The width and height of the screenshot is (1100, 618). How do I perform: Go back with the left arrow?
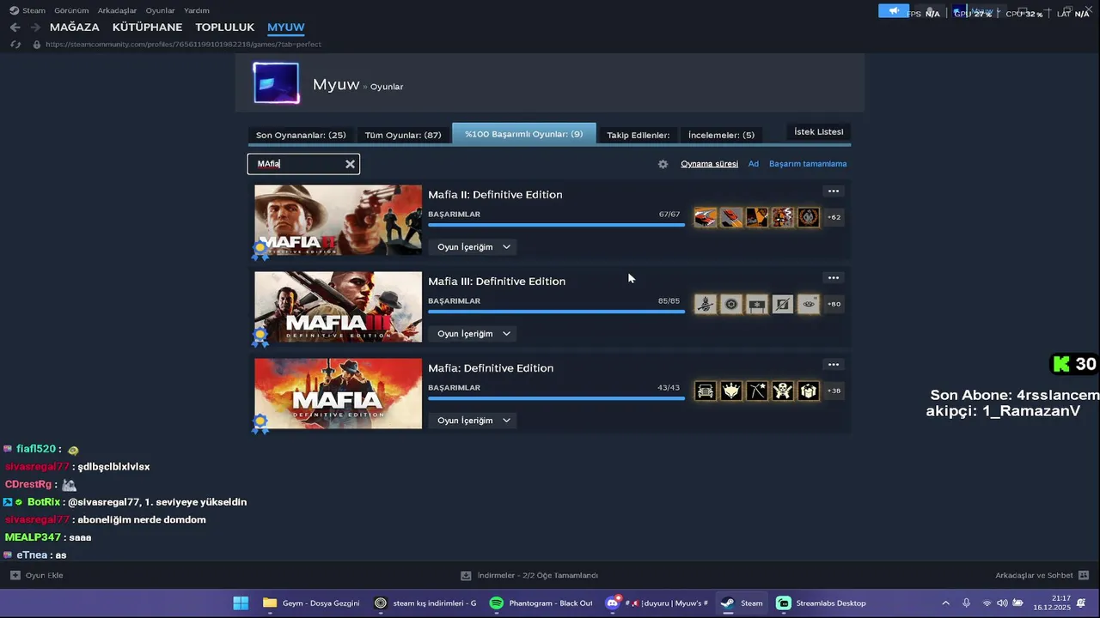pyautogui.click(x=15, y=27)
